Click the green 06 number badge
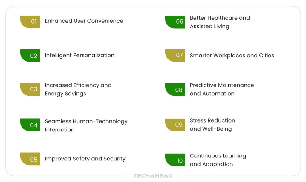This screenshot has width=306, height=182. tap(175, 22)
